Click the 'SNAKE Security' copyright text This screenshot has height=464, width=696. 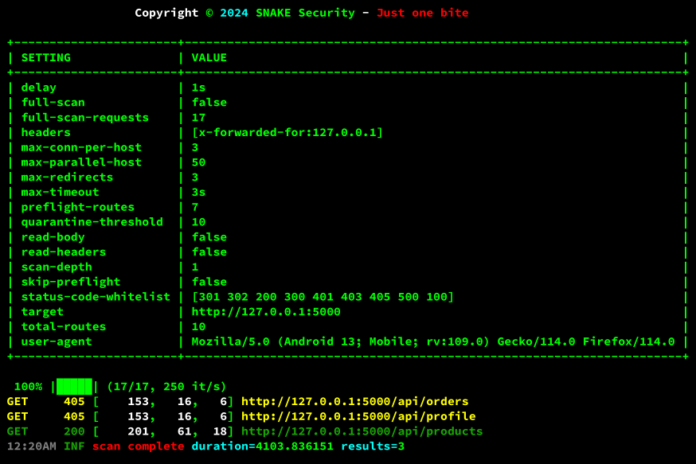point(305,13)
